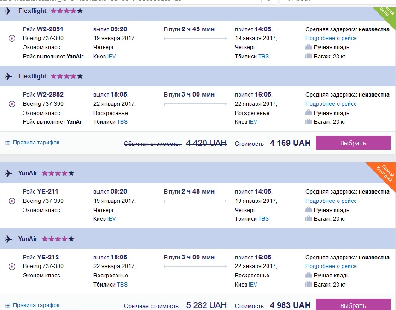The width and height of the screenshot is (396, 310).
Task: Expand 'Правила тарифов' for the 4 983 UAH offer
Action: tap(36, 305)
